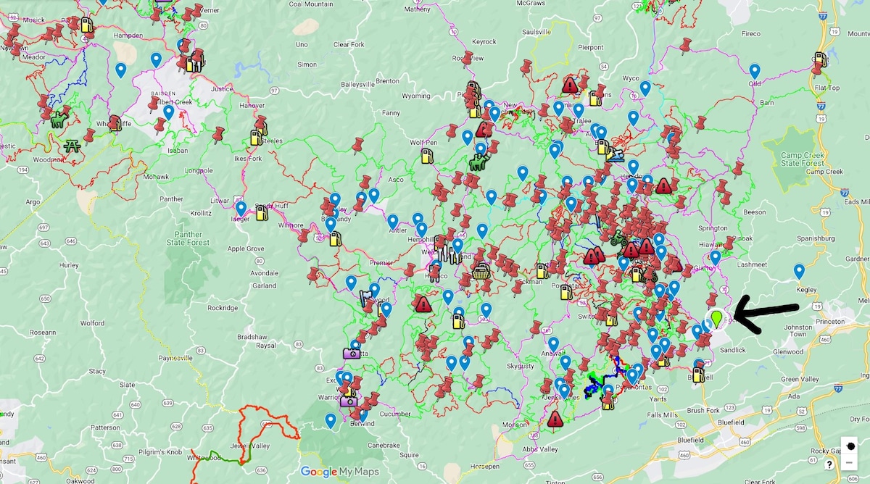Open the gas pump marker near Hampden
The image size is (870, 484).
(86, 25)
